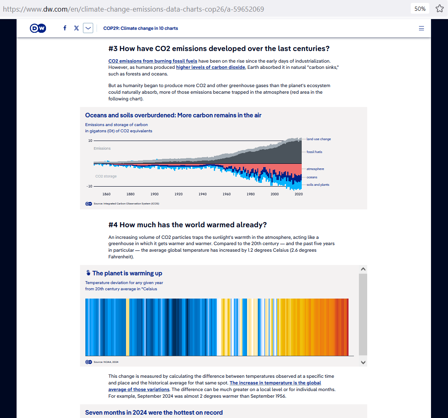The width and height of the screenshot is (448, 418).
Task: Share the article on Facebook
Action: tap(65, 28)
